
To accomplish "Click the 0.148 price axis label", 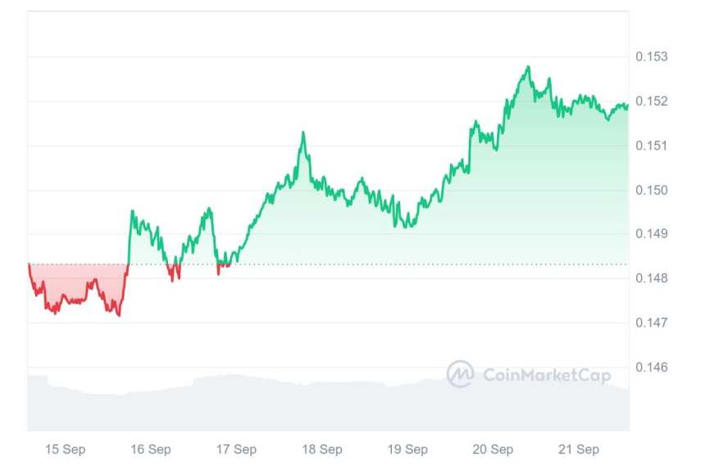I will point(652,278).
